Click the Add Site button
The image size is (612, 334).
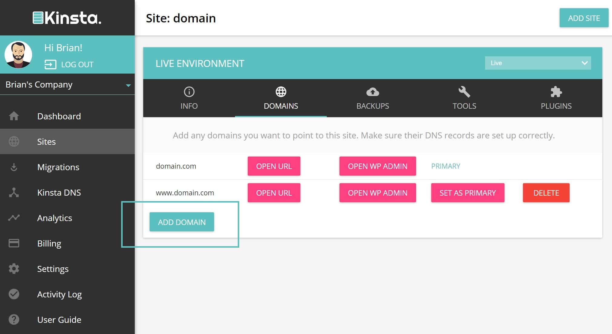point(584,18)
